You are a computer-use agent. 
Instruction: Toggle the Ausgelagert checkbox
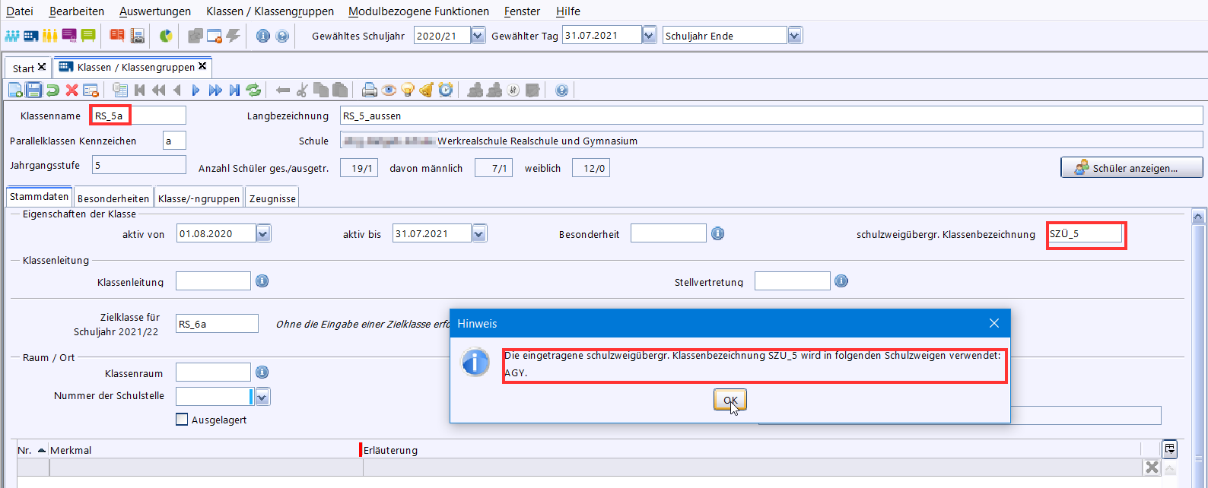point(182,420)
